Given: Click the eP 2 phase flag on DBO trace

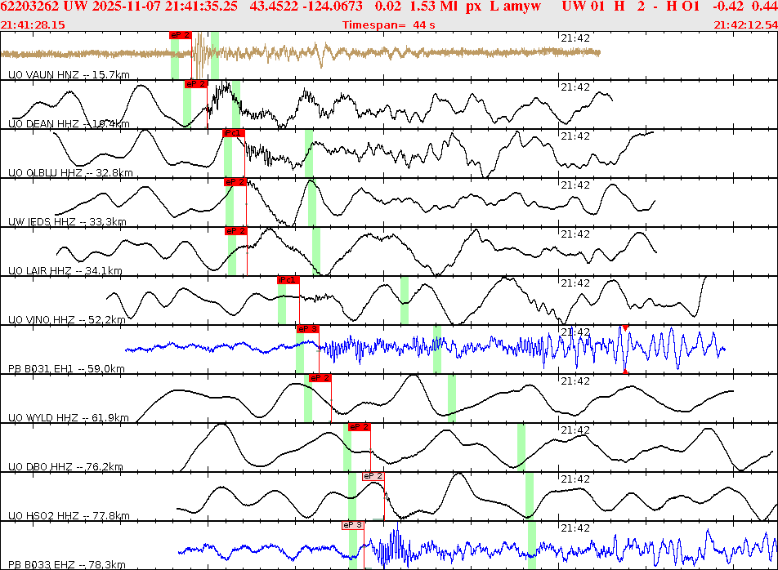Looking at the screenshot, I should [359, 427].
